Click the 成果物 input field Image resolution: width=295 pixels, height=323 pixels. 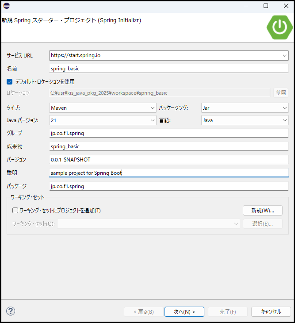(168, 146)
